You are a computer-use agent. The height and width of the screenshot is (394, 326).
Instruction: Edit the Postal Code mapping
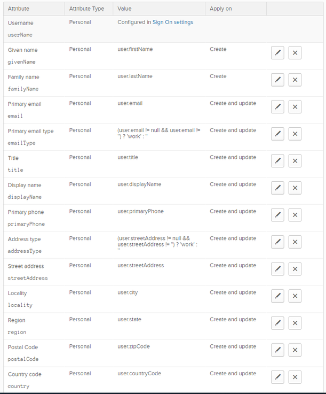click(277, 350)
